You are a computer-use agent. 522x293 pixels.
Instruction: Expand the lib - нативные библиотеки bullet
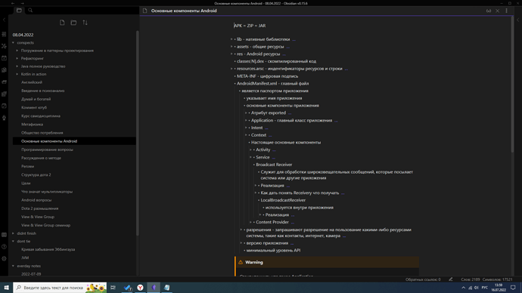[x=231, y=39]
